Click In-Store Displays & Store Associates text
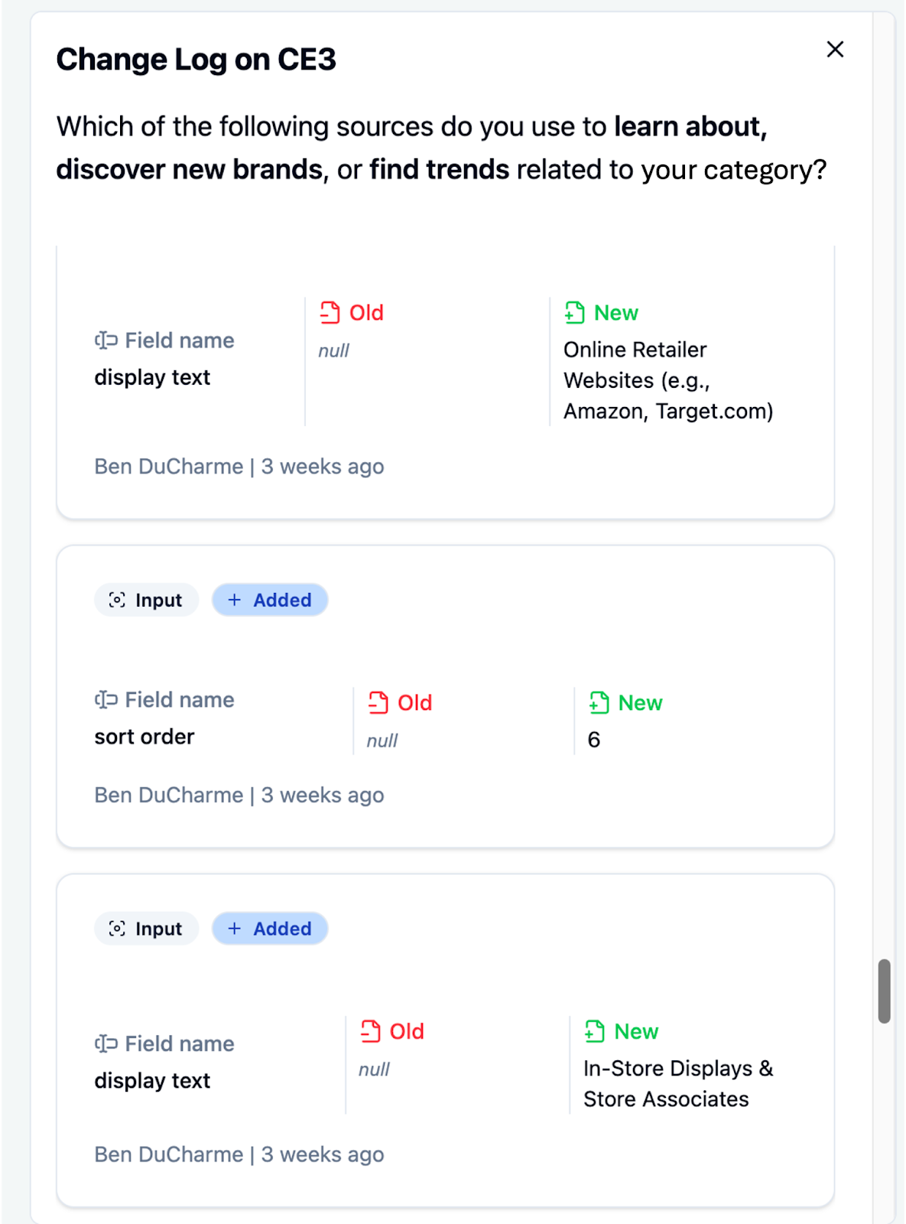 pyautogui.click(x=677, y=1083)
